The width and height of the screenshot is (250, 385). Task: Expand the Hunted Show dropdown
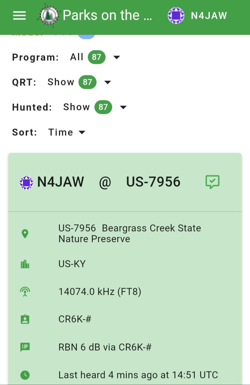pos(123,107)
